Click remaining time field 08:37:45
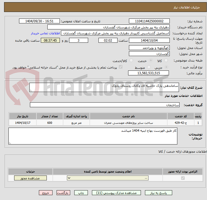207x200 pixels. pyautogui.click(x=50, y=40)
